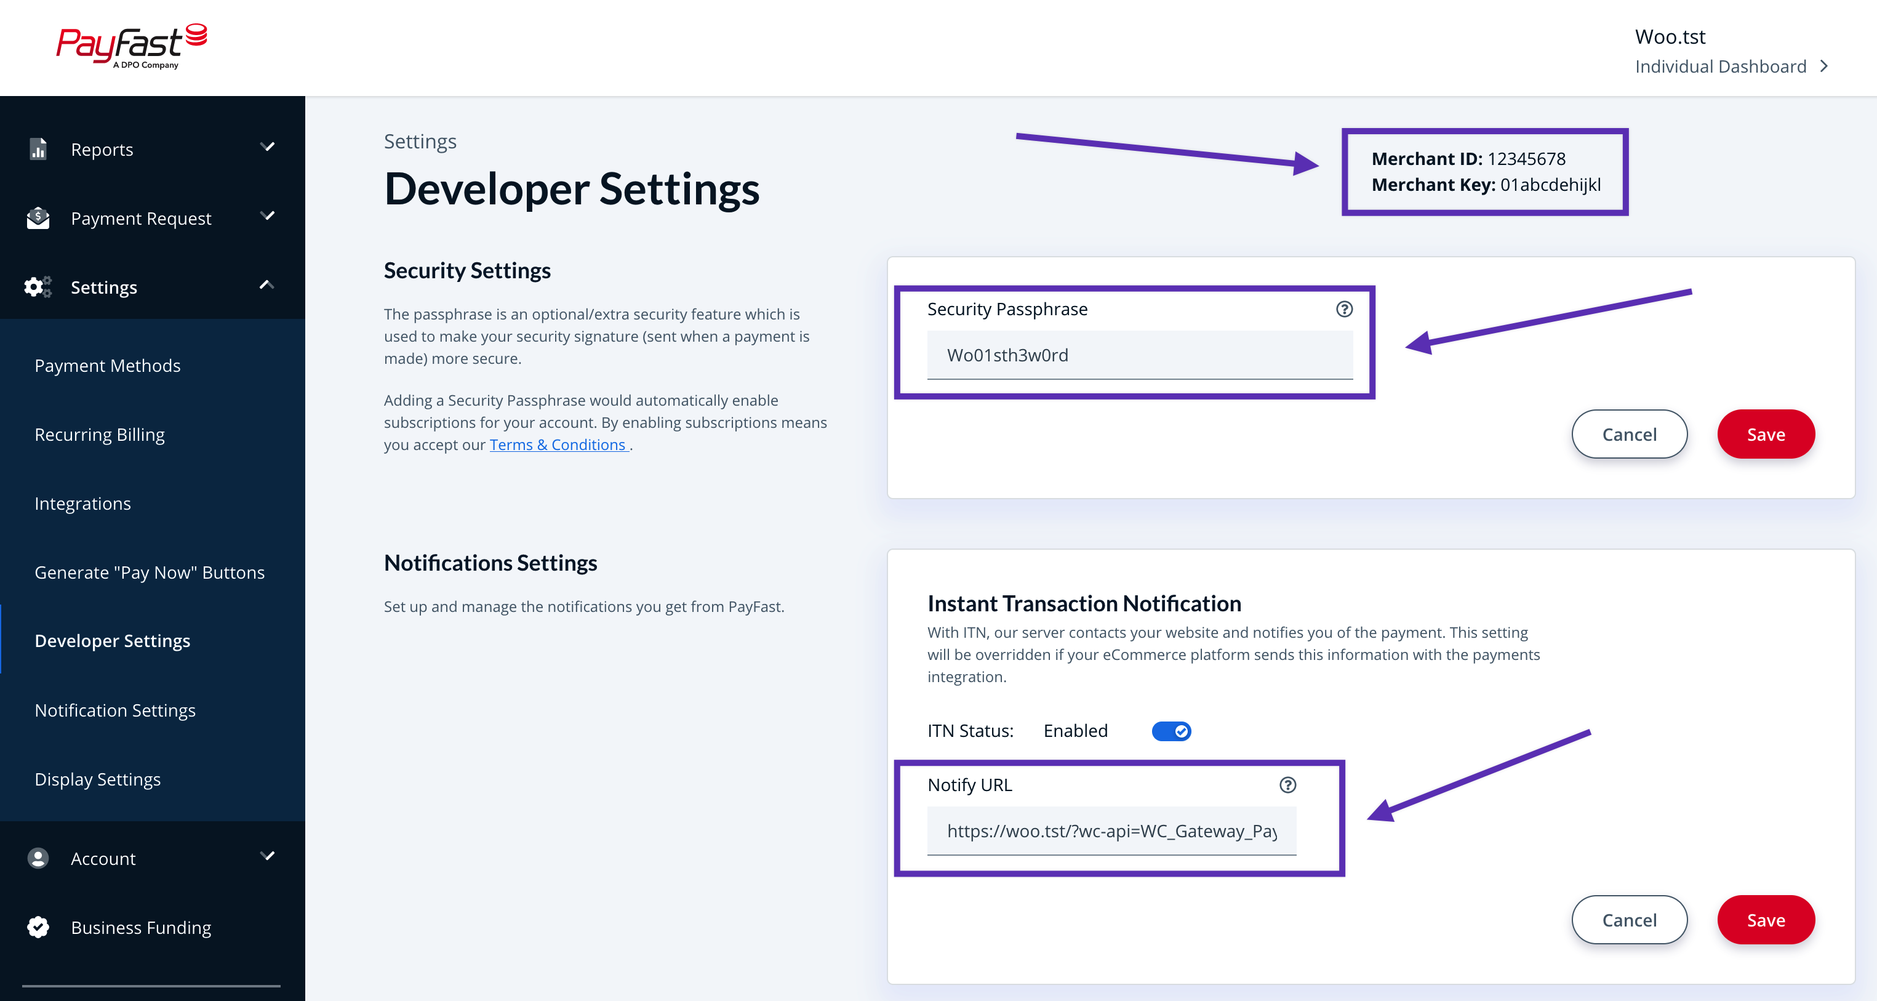The image size is (1877, 1001).
Task: Click the Payment Request envelope icon
Action: coord(38,218)
